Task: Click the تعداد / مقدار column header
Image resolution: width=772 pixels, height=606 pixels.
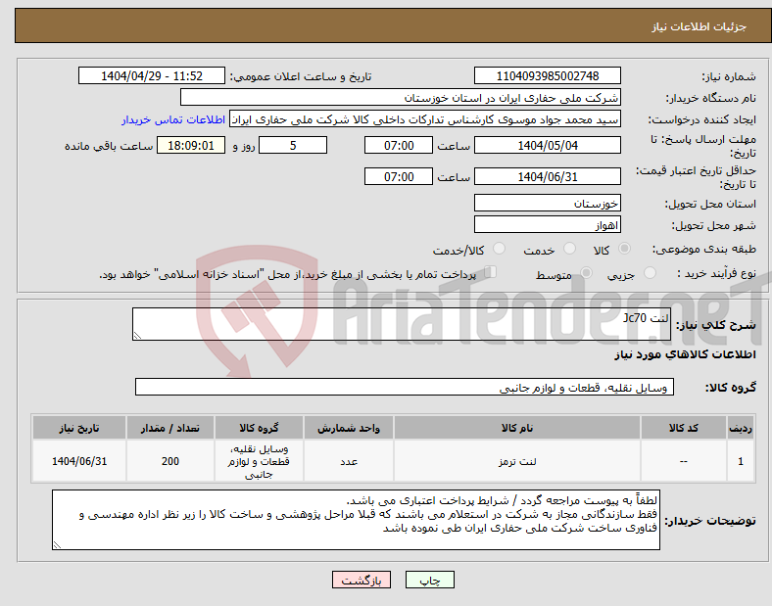Action: click(x=170, y=428)
